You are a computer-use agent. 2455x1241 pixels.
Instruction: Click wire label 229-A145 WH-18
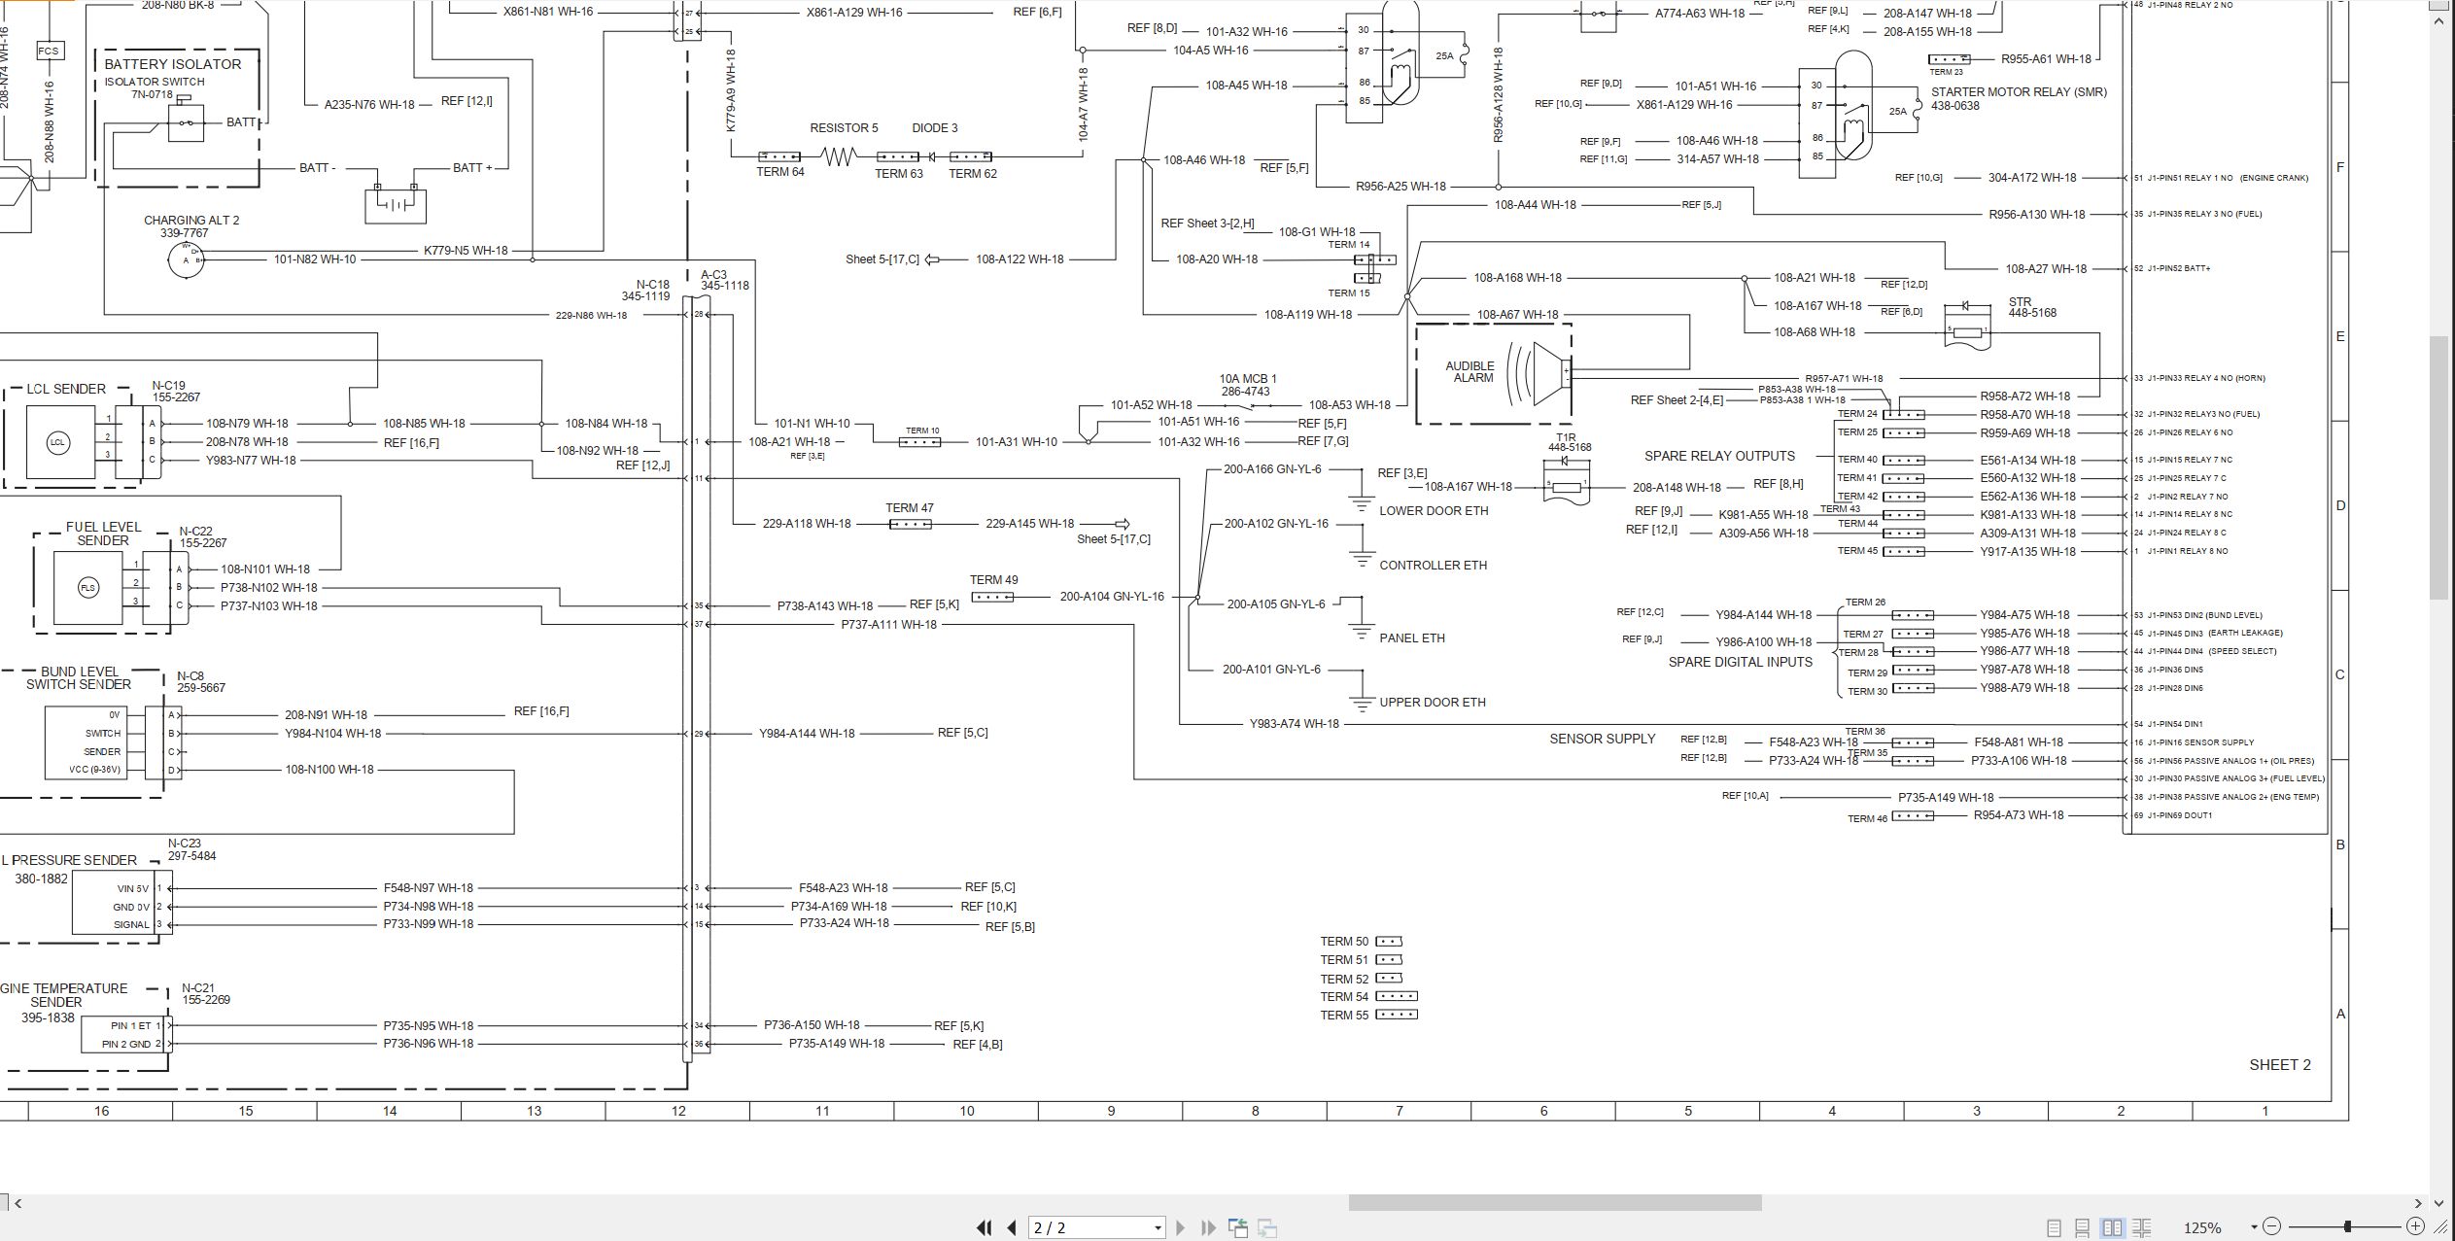(1029, 524)
